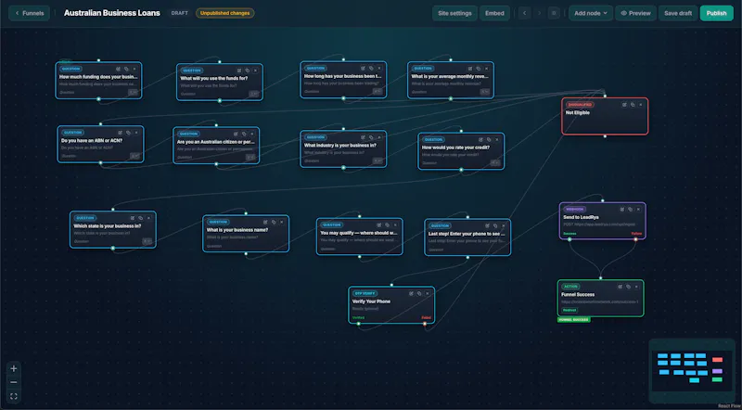
Task: Duplicate the 'Verify Your Phone' node
Action: point(419,293)
